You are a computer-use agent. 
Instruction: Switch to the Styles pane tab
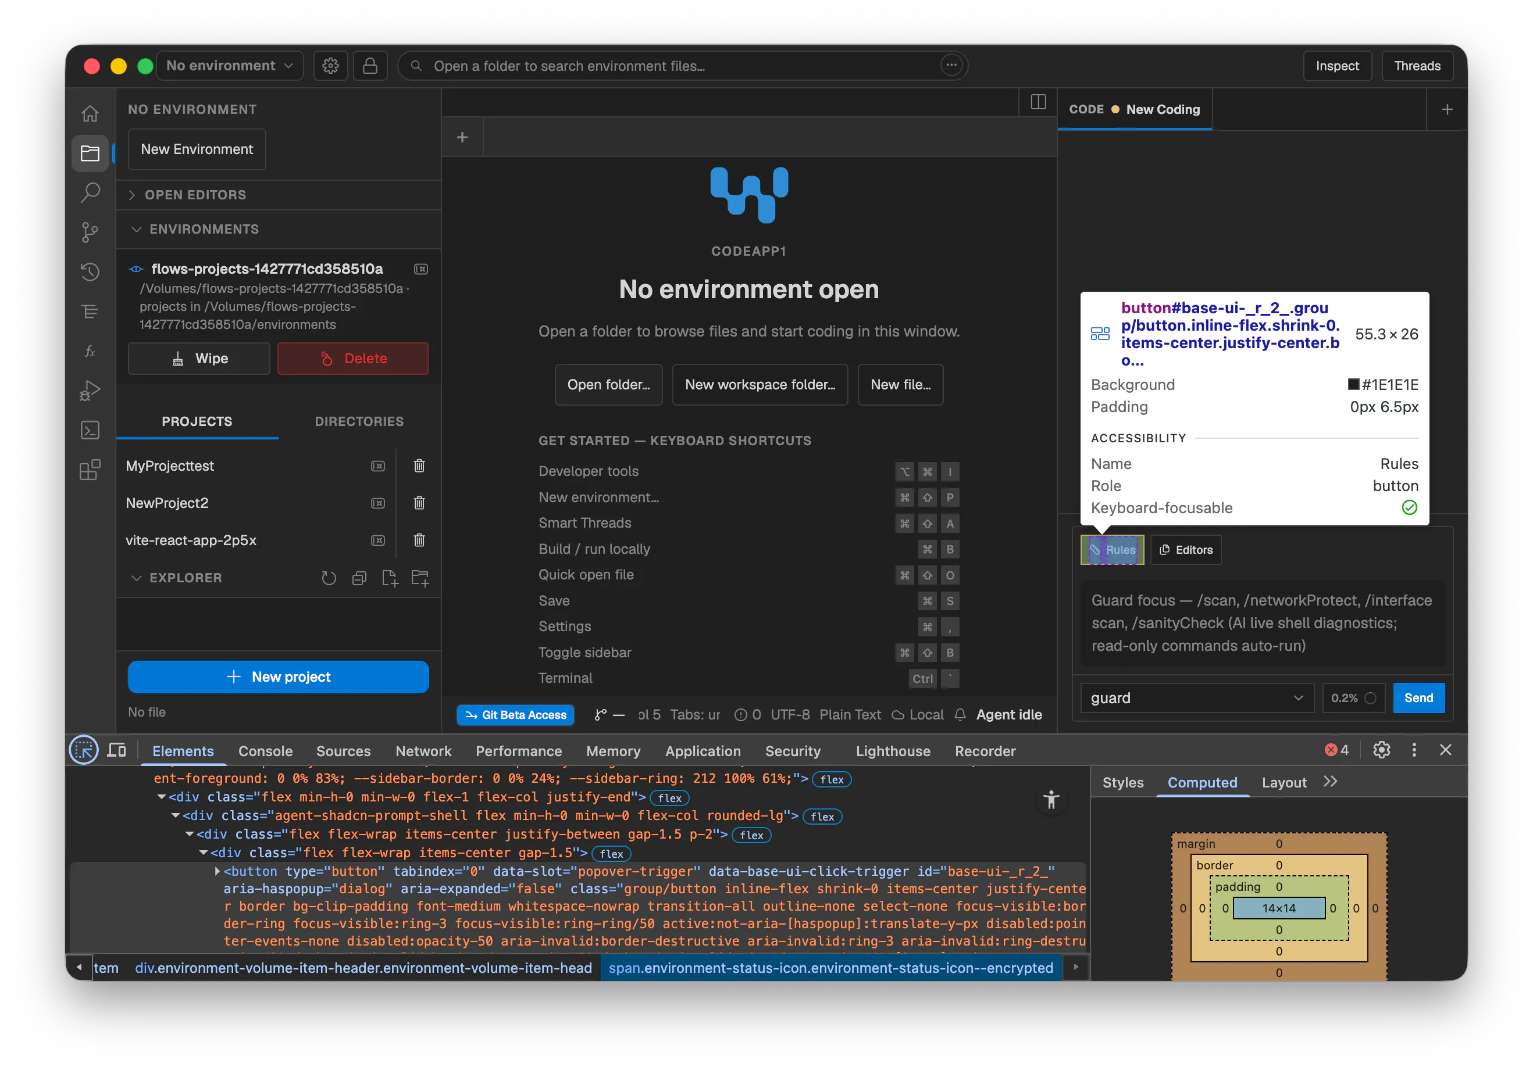tap(1123, 782)
